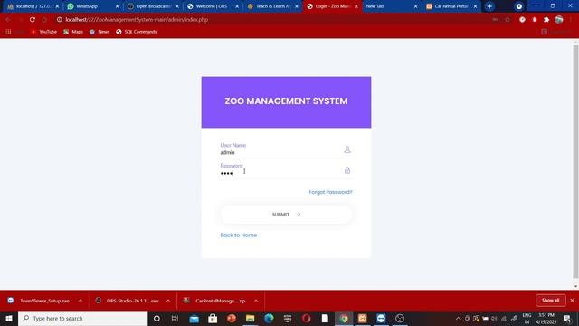Open the Windows notification center icon
The image size is (579, 326).
(x=567, y=318)
